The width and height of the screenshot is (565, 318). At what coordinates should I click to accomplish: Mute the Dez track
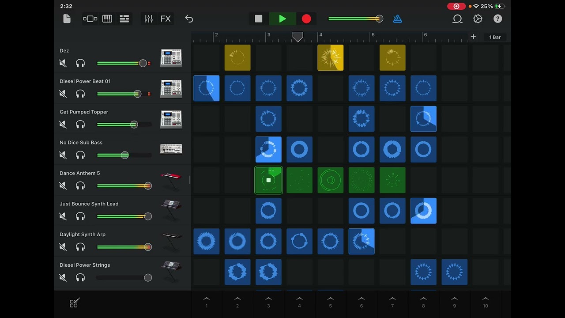pyautogui.click(x=63, y=63)
